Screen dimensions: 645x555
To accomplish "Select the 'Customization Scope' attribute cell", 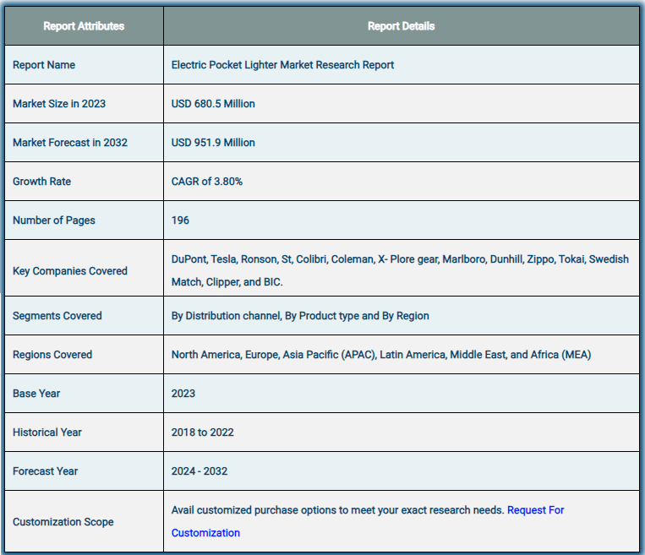I will pos(84,521).
